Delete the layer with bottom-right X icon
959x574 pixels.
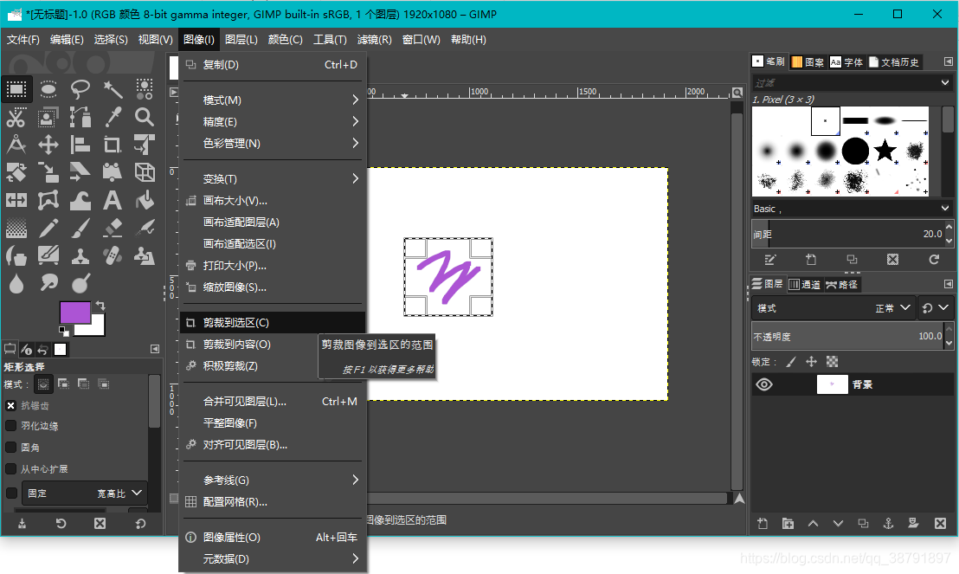coord(940,523)
